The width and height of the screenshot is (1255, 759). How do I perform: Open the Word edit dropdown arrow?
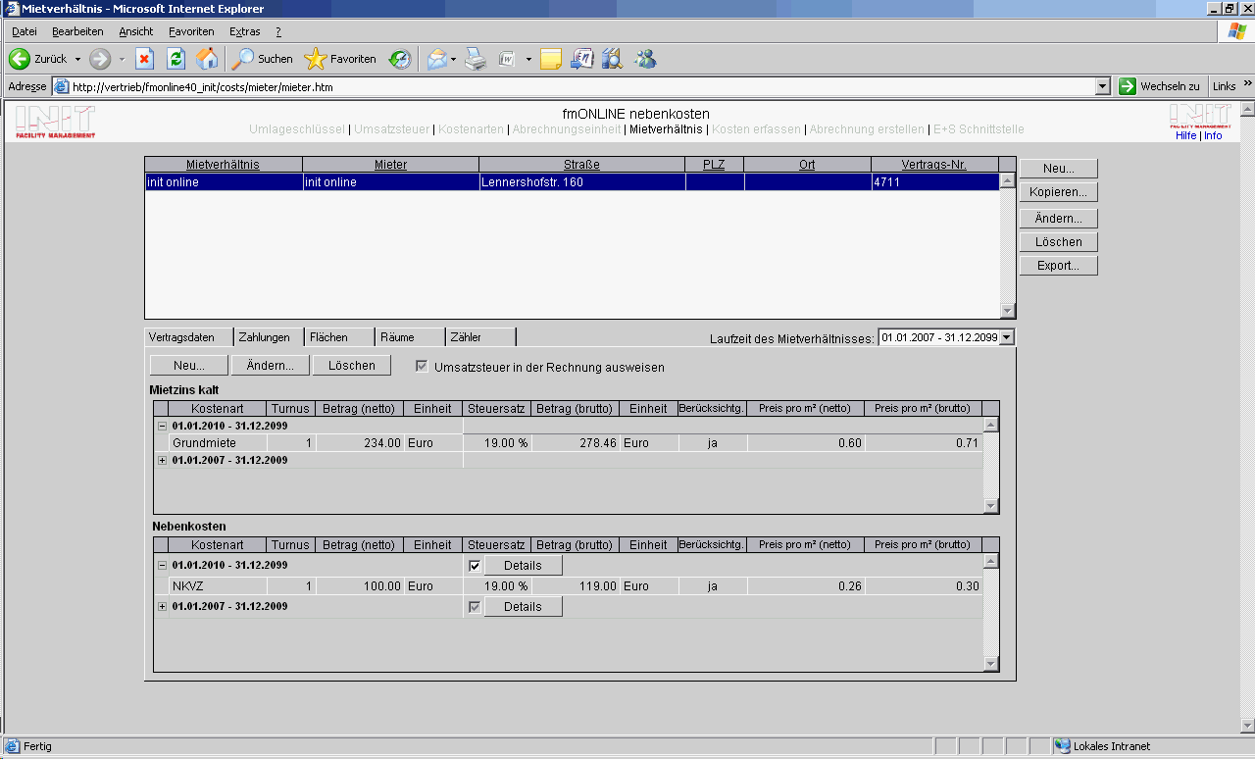click(x=528, y=59)
